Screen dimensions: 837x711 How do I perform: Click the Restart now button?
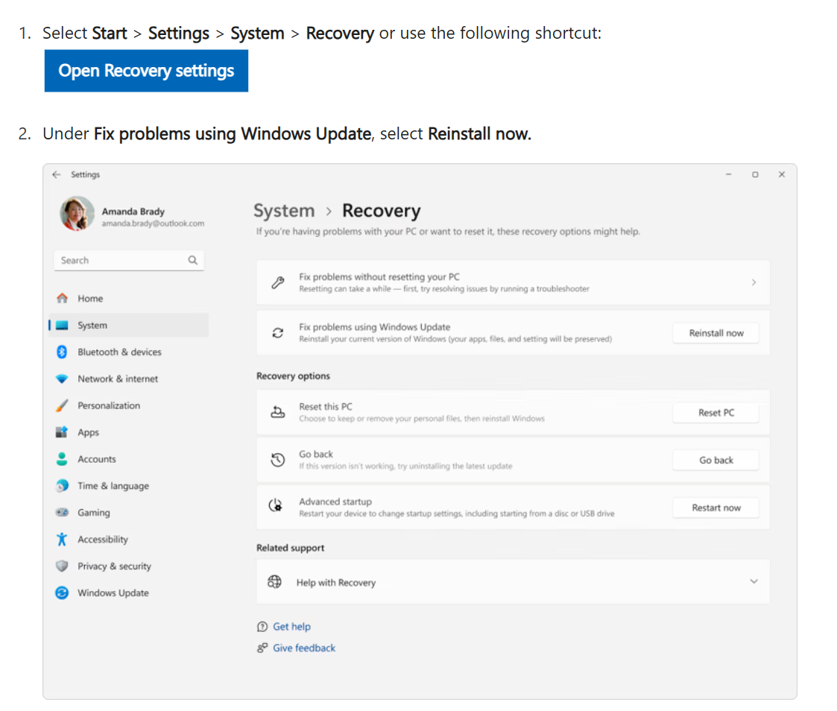point(716,508)
